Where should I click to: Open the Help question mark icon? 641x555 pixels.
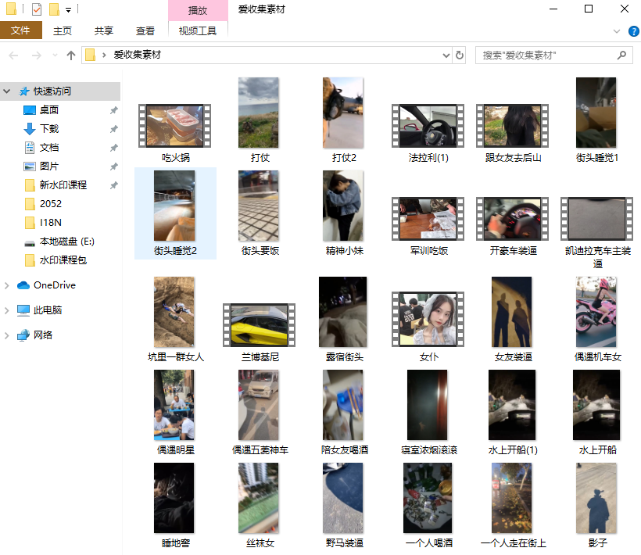click(x=633, y=31)
